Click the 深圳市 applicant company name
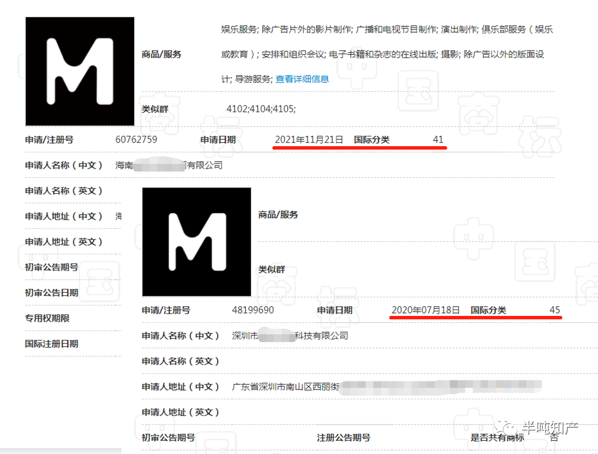The height and width of the screenshot is (454, 598). (290, 335)
